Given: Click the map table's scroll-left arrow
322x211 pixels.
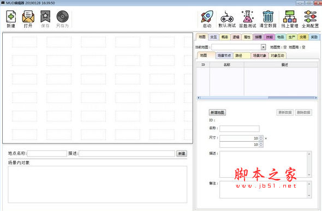Looking at the screenshot, I should (199, 98).
